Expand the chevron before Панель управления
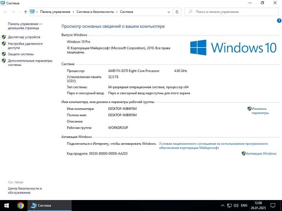282x211 pixels. tap(37, 12)
